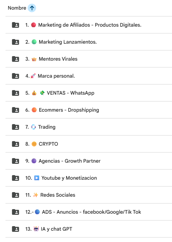Select folder icon next to Marca personal
The width and height of the screenshot is (172, 242).
tap(16, 76)
